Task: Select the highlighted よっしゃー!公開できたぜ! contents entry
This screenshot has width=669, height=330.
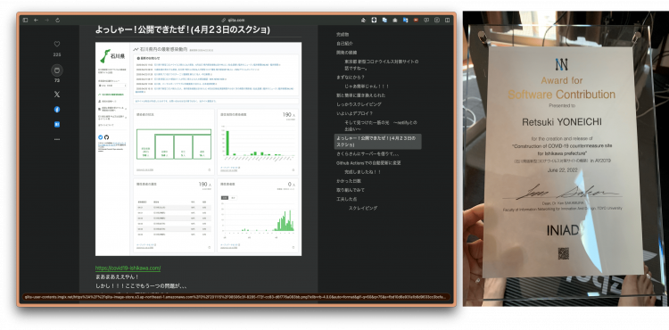Action: [377, 142]
